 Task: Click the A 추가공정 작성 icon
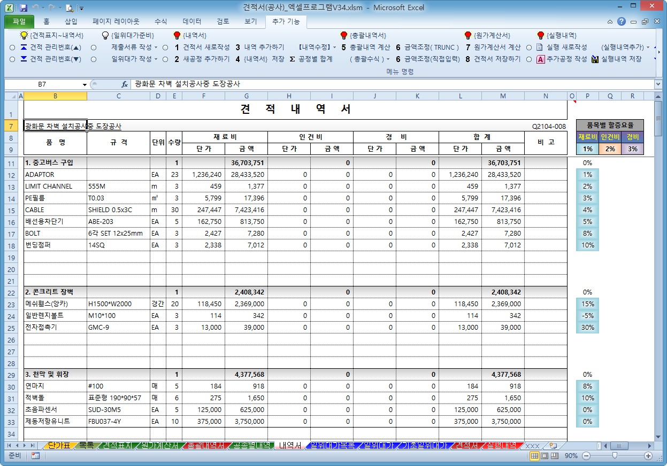click(540, 59)
